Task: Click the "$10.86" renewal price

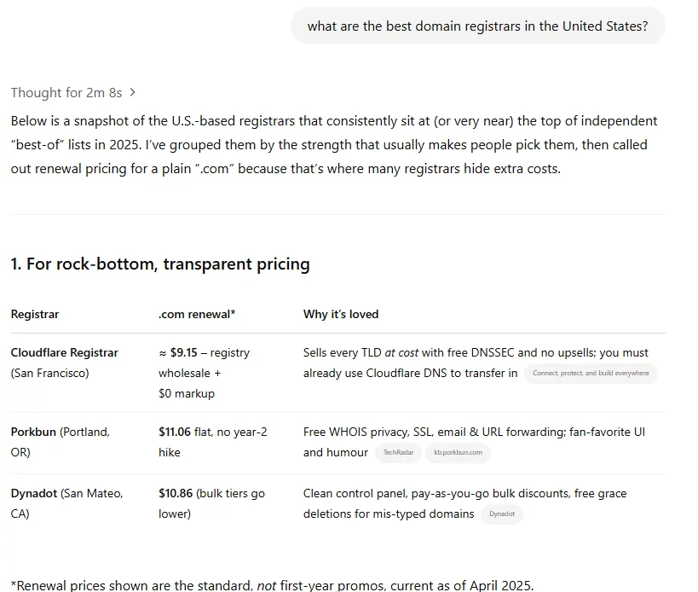Action: click(175, 493)
